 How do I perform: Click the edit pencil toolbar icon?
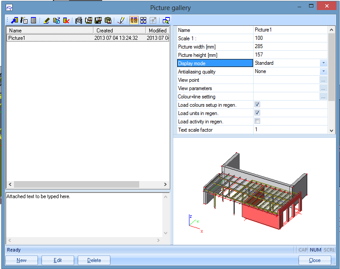tap(47, 21)
